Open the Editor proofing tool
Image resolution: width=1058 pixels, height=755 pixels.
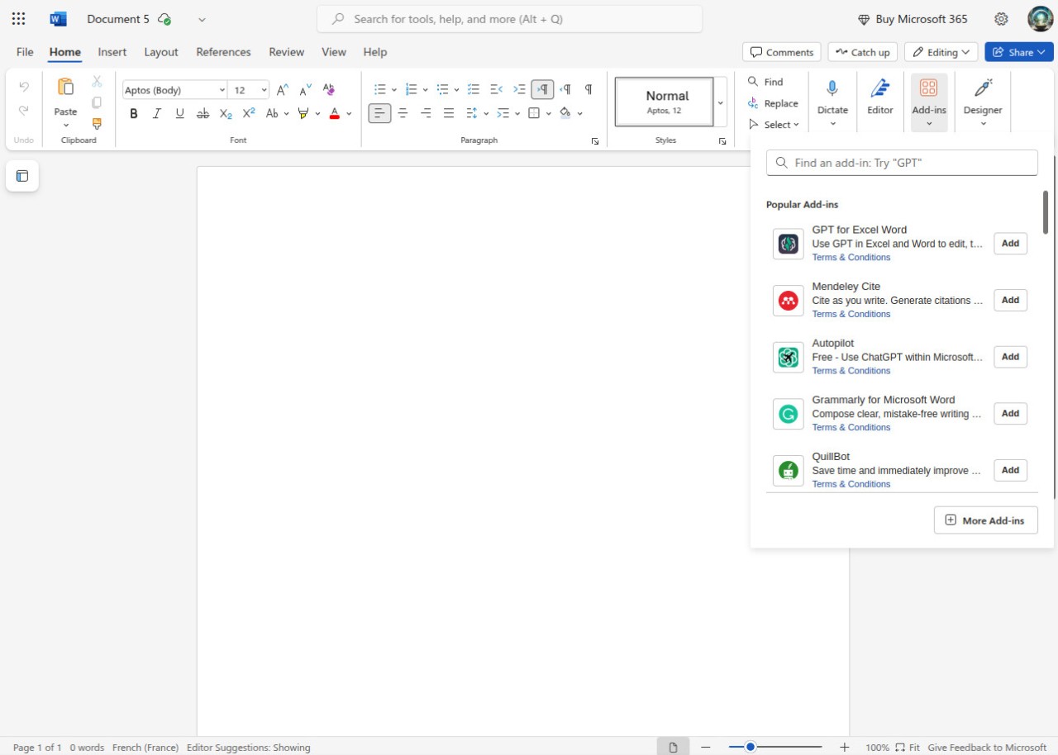(x=879, y=97)
